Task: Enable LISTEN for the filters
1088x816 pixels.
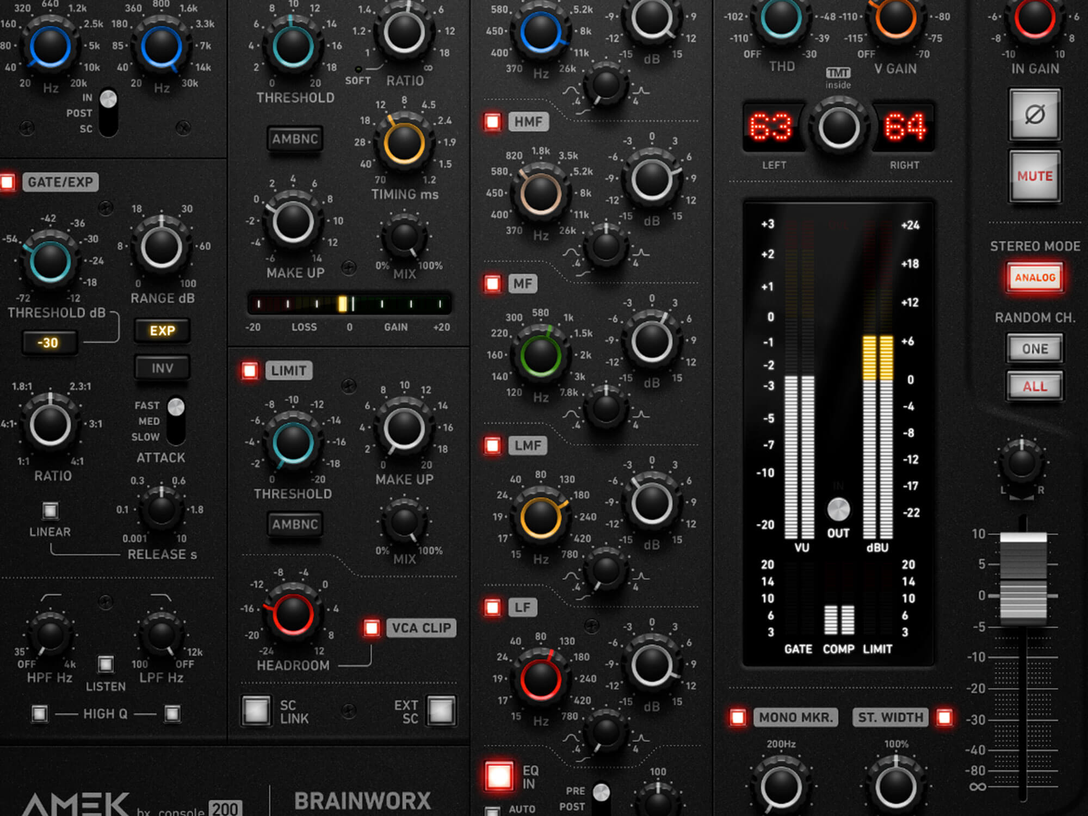Action: 105,663
